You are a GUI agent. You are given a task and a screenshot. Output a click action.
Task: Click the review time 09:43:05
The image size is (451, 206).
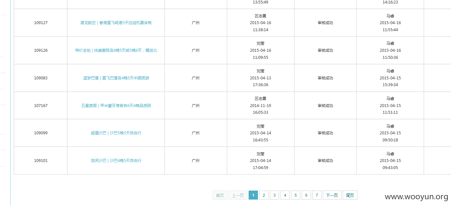coord(390,168)
